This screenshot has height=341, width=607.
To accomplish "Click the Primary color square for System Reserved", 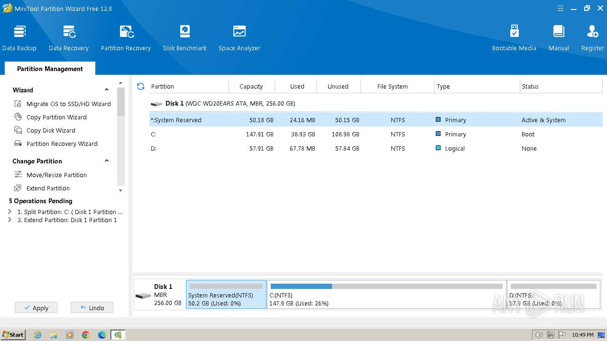I will [438, 120].
